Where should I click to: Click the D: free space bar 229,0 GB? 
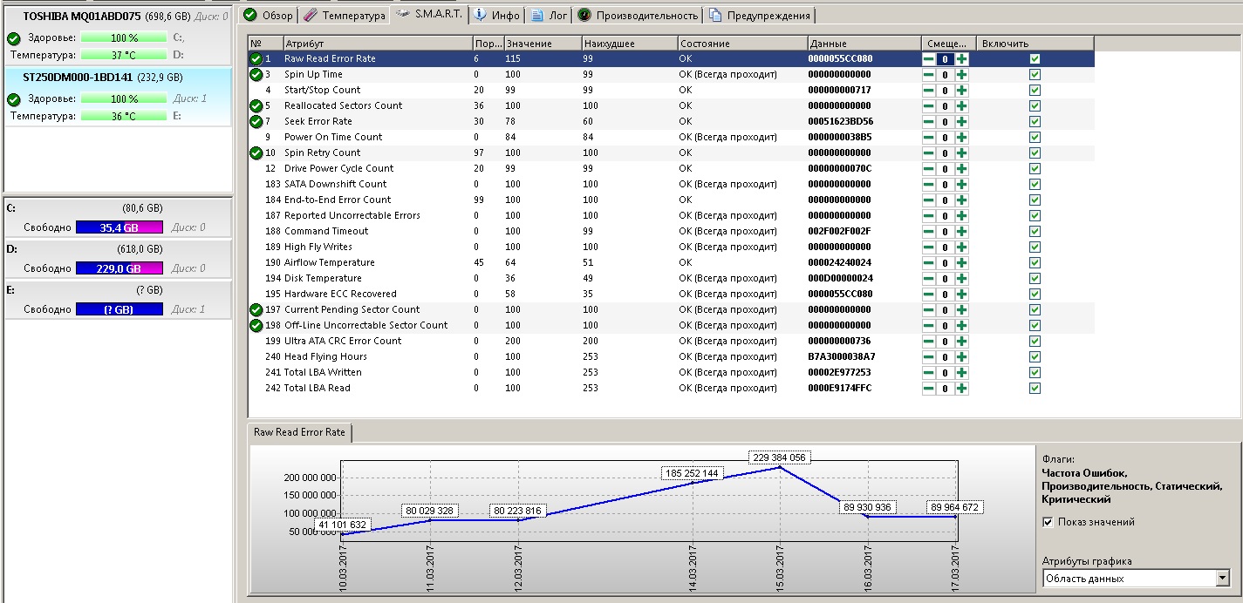click(120, 268)
